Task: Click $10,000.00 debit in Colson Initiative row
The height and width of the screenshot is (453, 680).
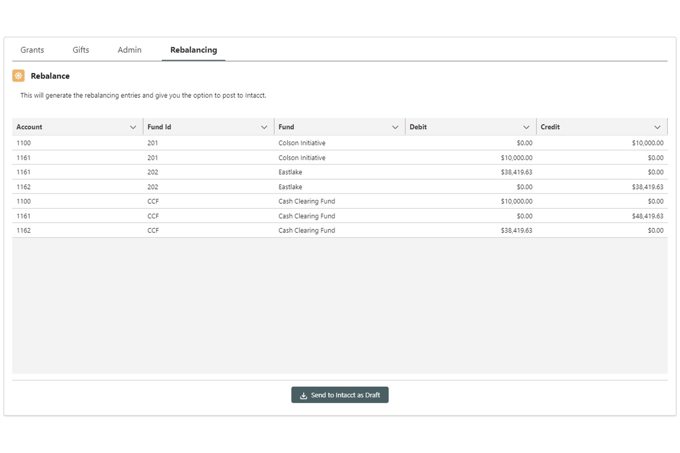Action: click(x=516, y=158)
